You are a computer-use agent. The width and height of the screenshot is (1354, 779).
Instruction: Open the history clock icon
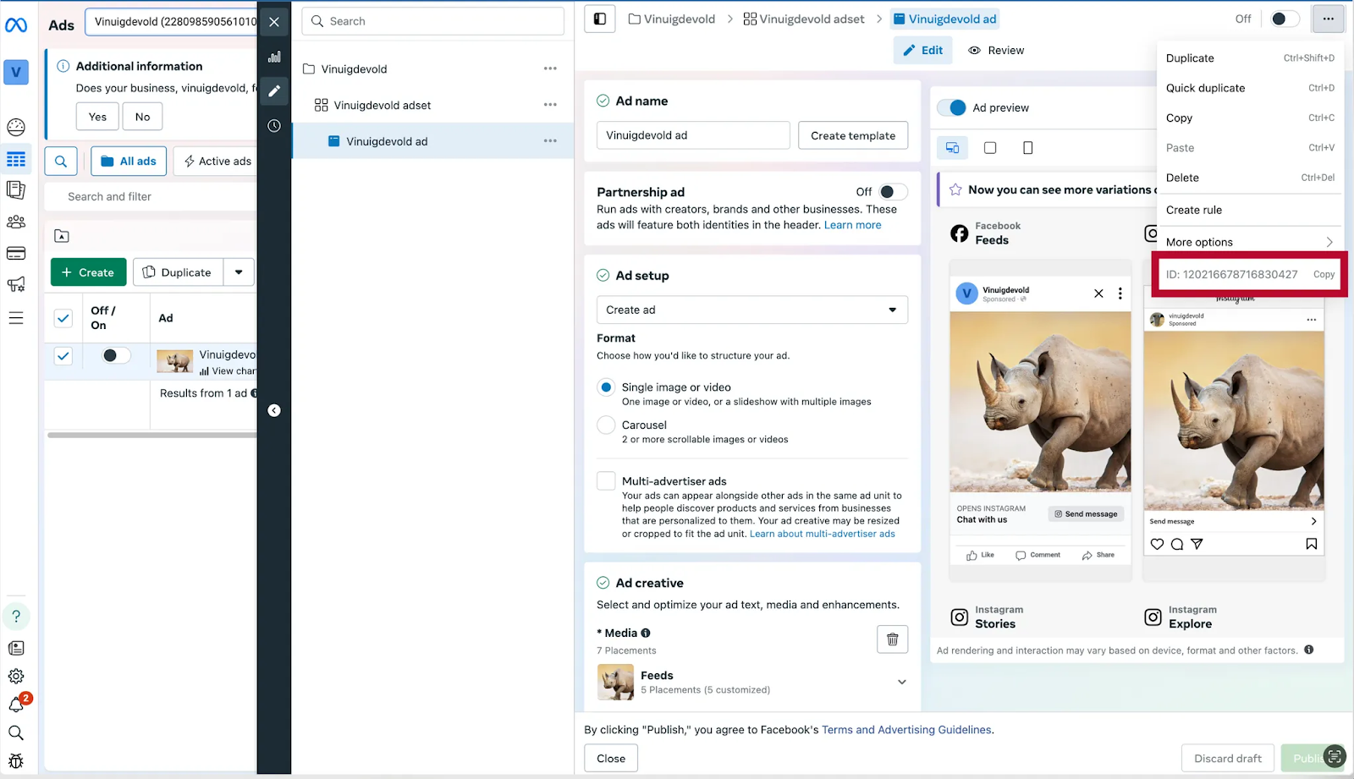pos(274,126)
